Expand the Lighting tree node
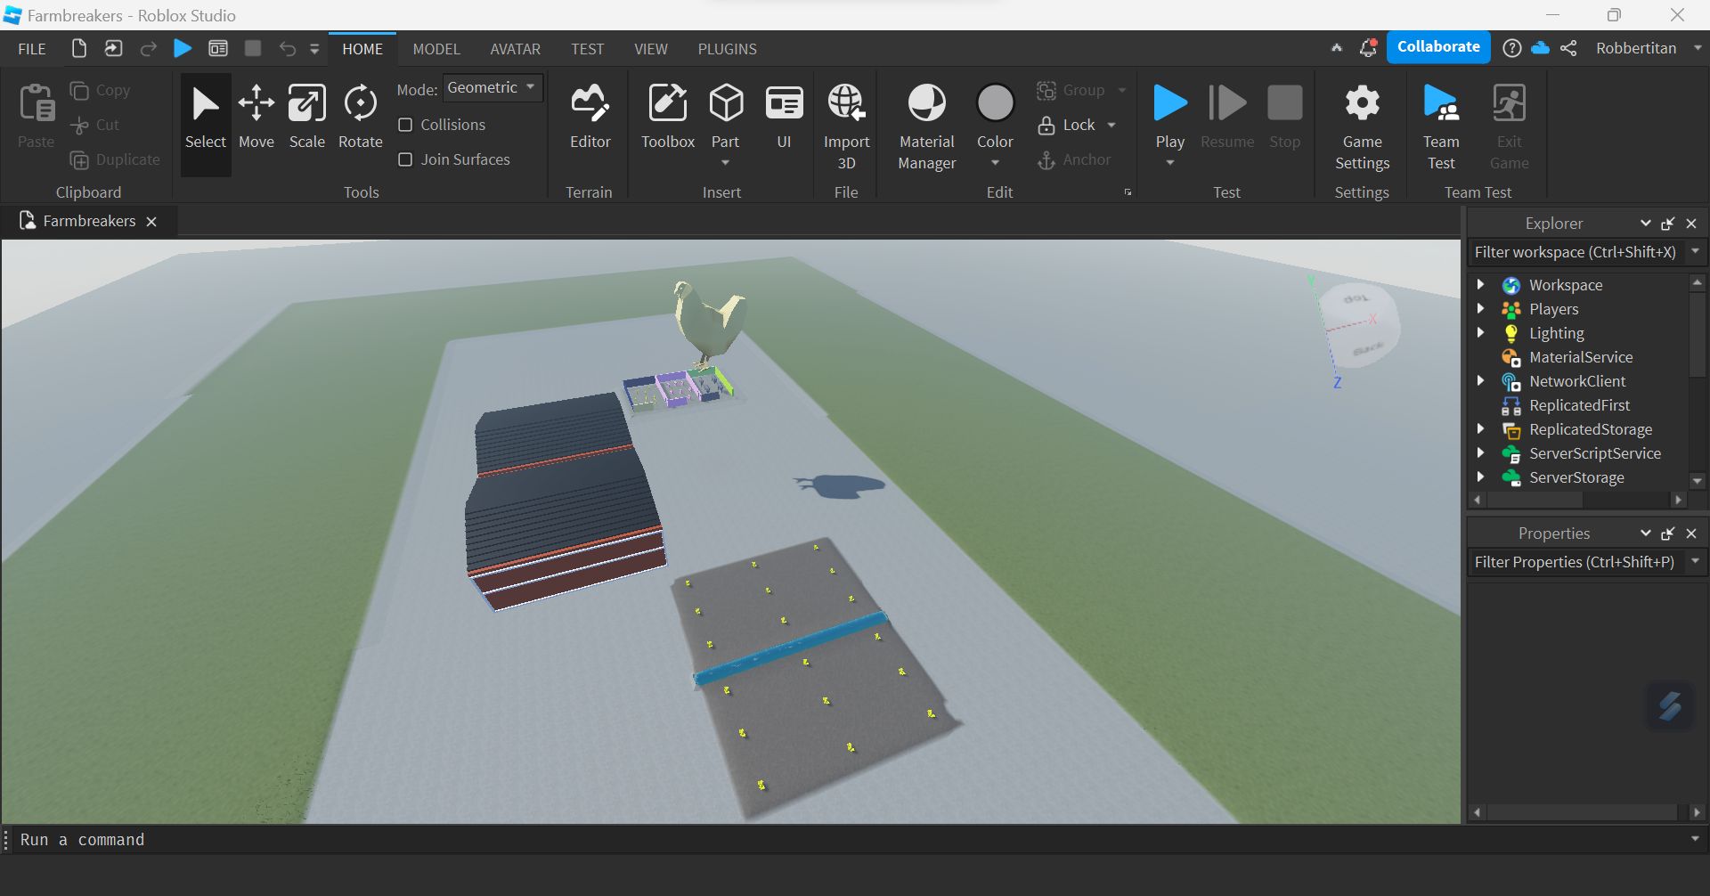1710x896 pixels. [x=1480, y=333]
